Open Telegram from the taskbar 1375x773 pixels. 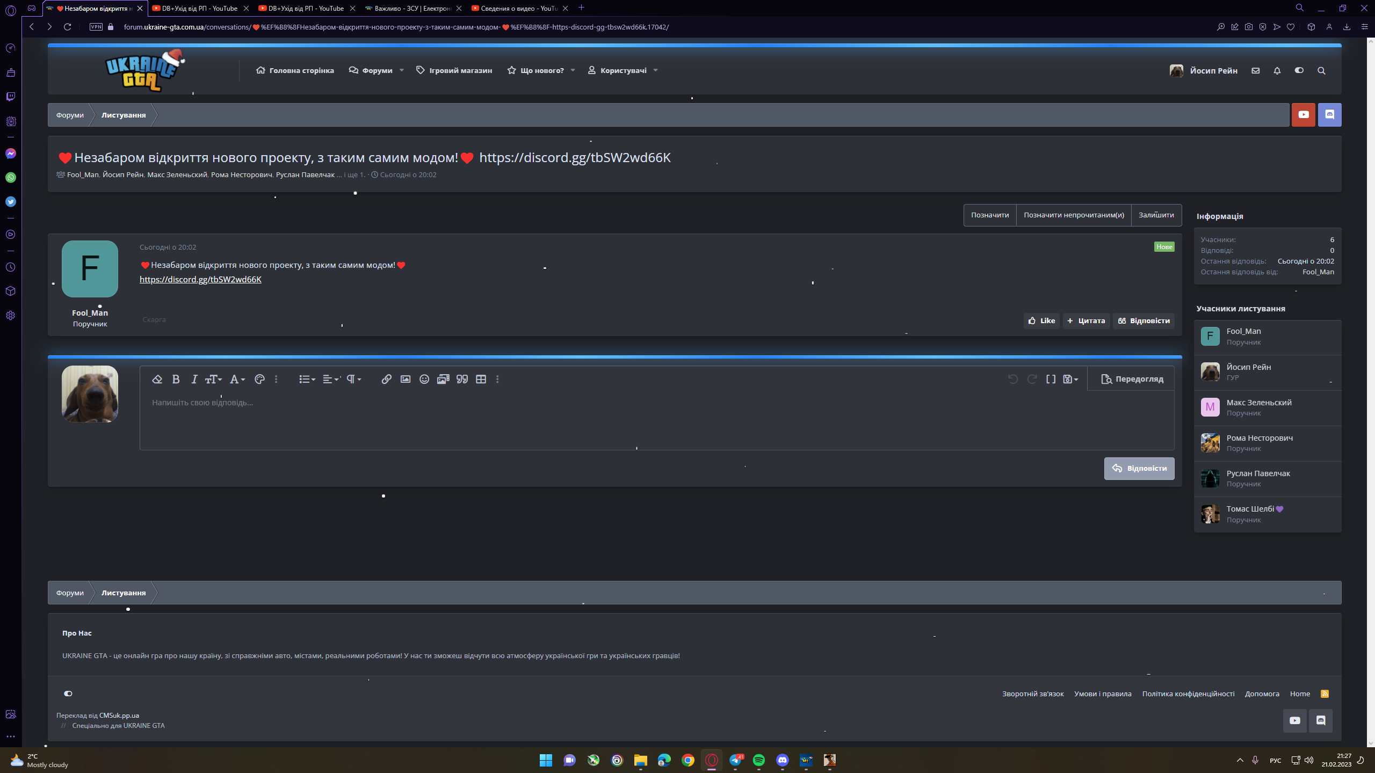coord(735,760)
